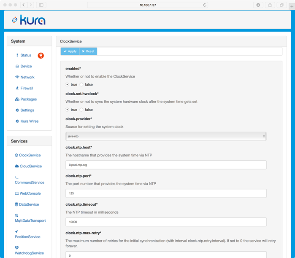The image size is (295, 258).
Task: Click the Kura logo
Action: [x=29, y=20]
